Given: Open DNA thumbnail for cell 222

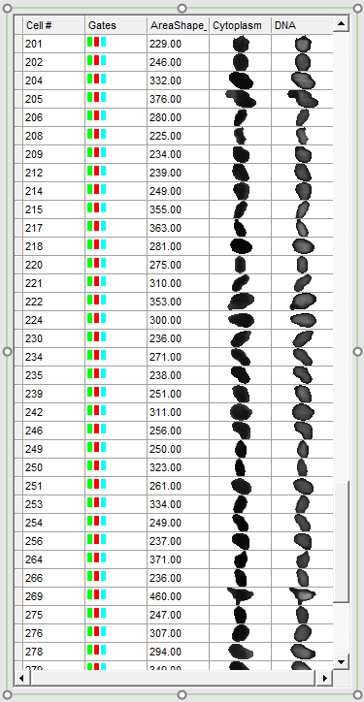Looking at the screenshot, I should pyautogui.click(x=304, y=302).
